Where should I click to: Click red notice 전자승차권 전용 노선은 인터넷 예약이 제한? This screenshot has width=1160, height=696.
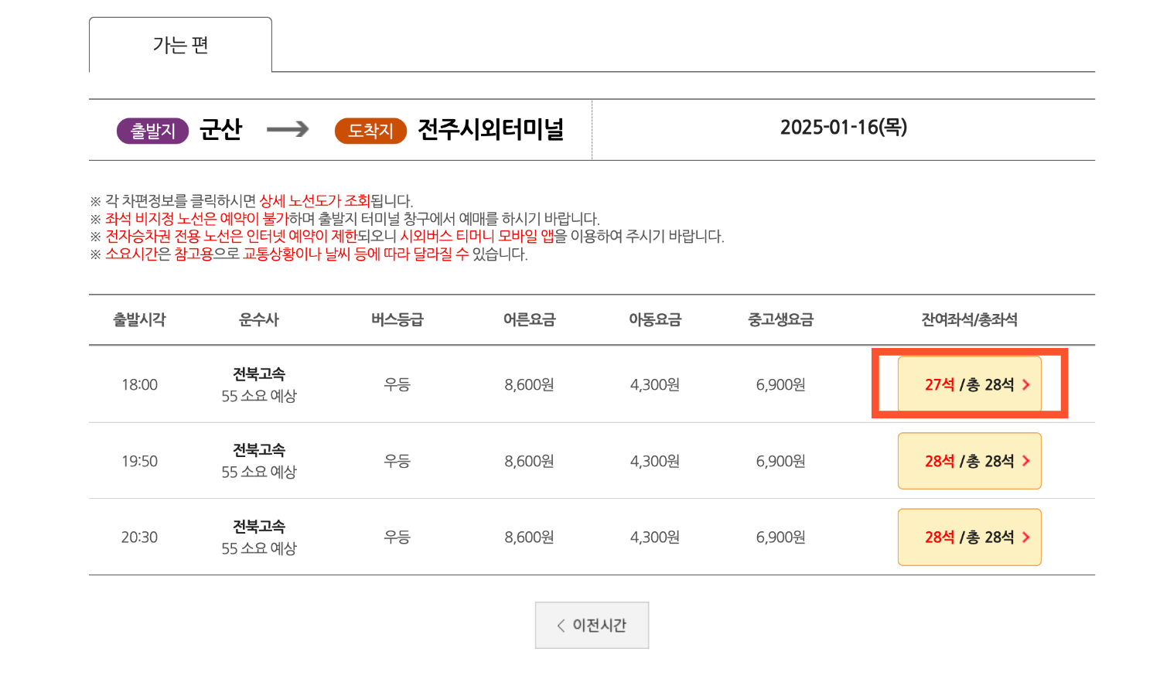tap(231, 237)
